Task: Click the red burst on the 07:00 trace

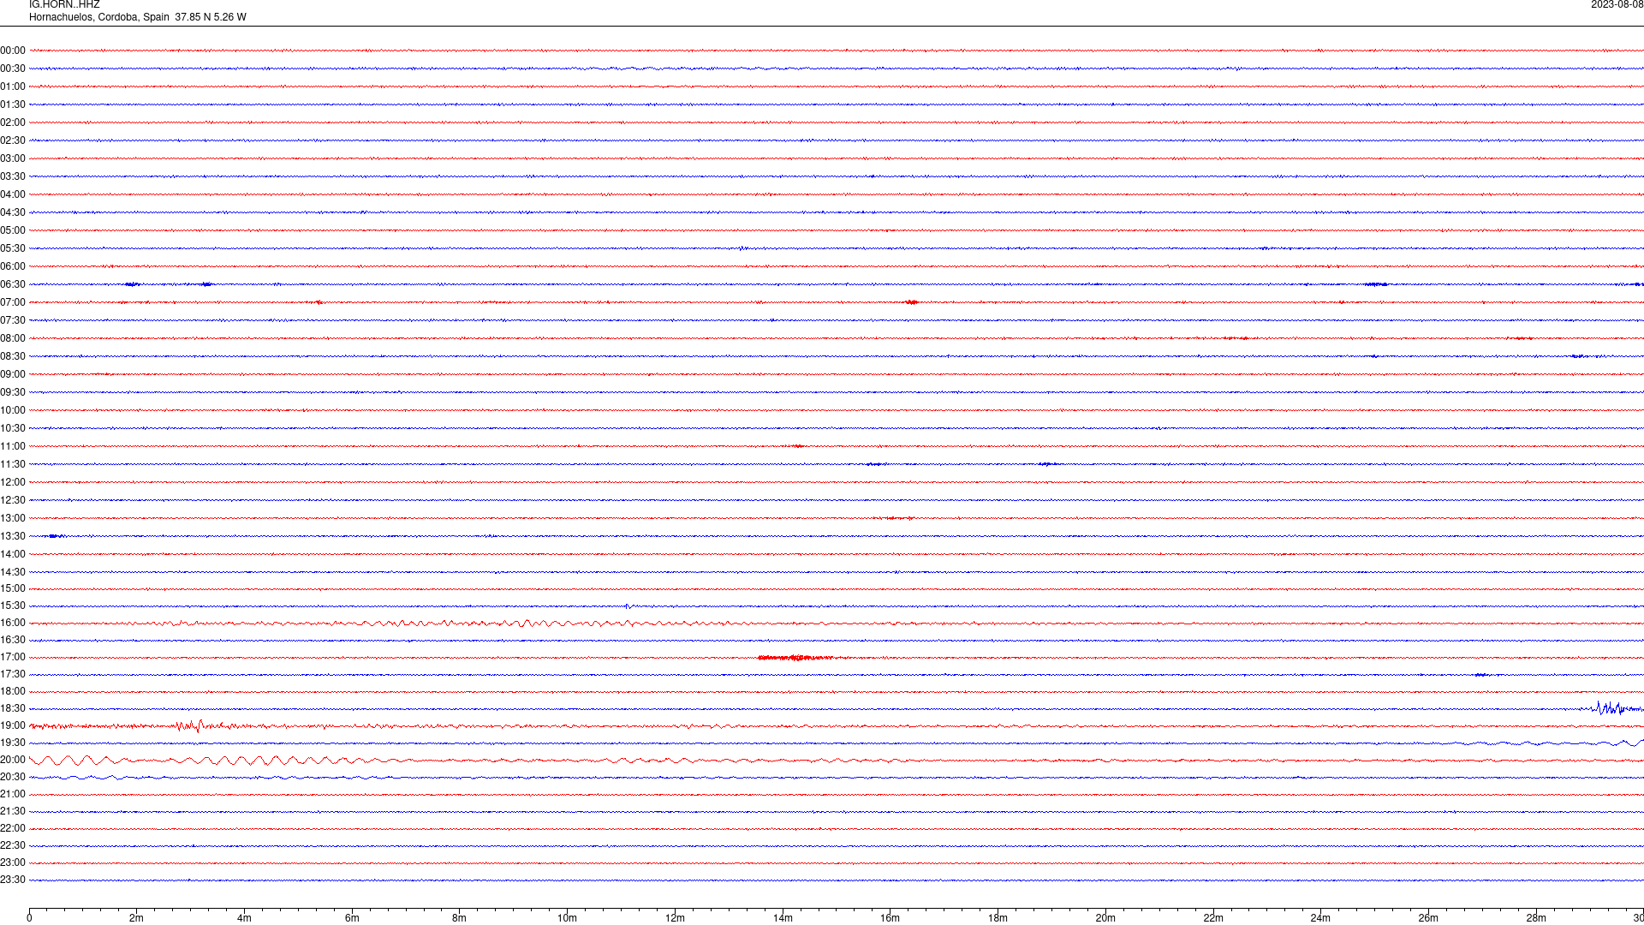Action: click(912, 302)
